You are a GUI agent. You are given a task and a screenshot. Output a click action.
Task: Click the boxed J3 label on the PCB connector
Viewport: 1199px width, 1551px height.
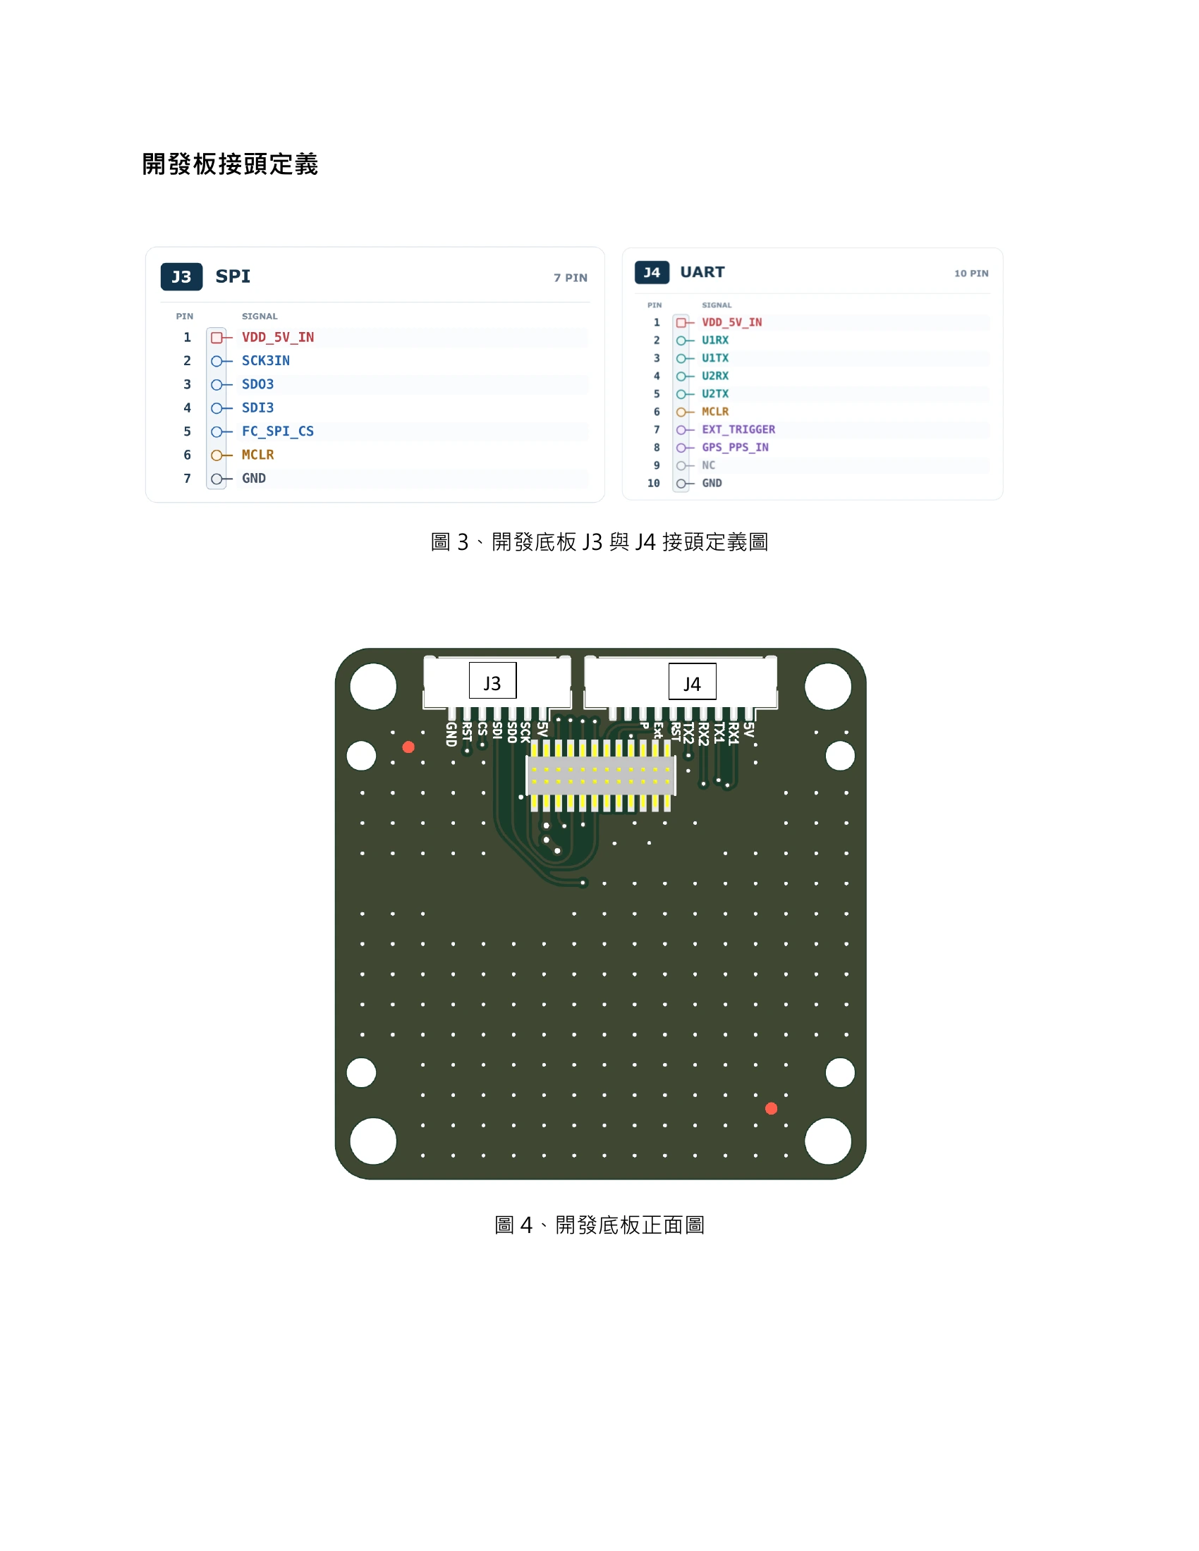pyautogui.click(x=492, y=682)
